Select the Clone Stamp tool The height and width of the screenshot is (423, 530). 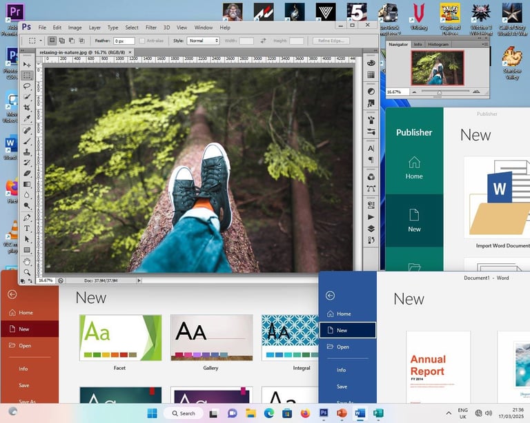(x=27, y=152)
